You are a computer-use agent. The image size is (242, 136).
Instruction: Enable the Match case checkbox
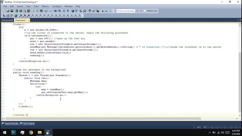click(x=144, y=11)
